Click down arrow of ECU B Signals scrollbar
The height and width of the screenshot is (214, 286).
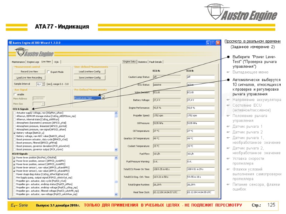click(x=116, y=194)
